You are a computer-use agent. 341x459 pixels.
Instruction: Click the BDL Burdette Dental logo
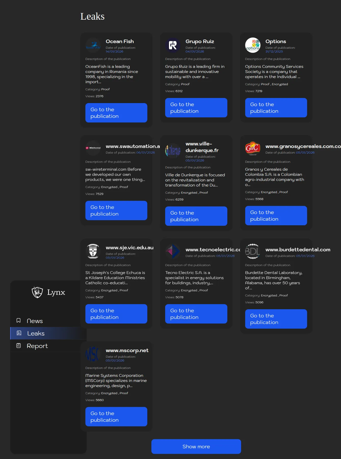coord(253,251)
